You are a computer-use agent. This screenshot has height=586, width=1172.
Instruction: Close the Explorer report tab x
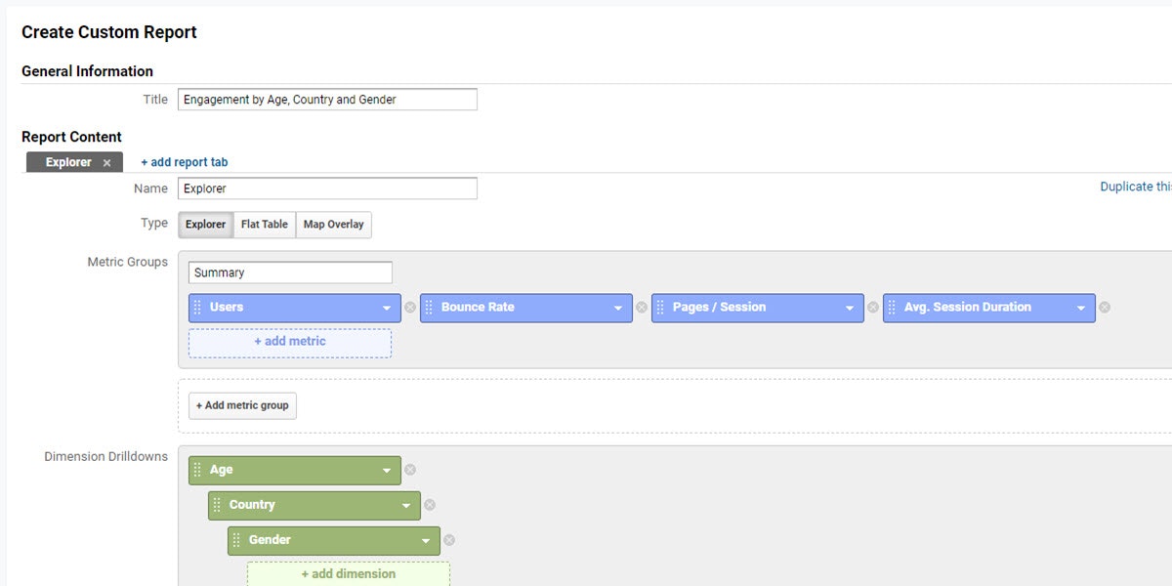[107, 163]
